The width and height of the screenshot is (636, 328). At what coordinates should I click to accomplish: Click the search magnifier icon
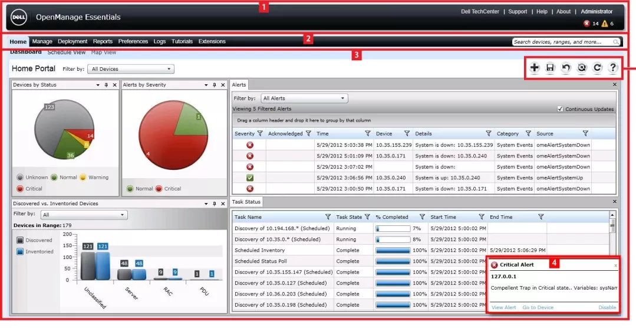(616, 42)
